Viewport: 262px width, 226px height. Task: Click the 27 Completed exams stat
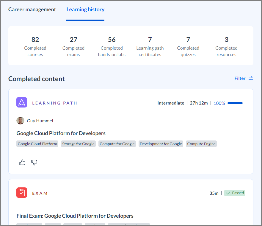[x=73, y=47]
